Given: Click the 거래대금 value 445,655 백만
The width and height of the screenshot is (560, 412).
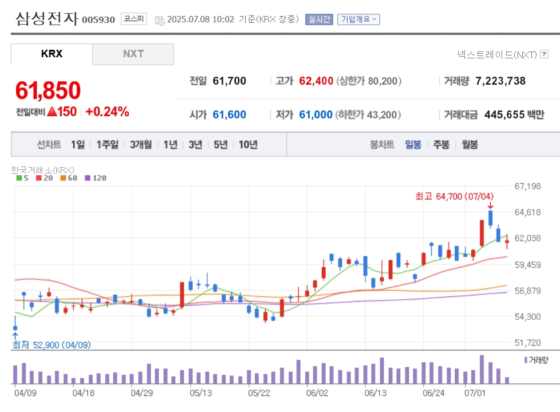Looking at the screenshot, I should [514, 114].
